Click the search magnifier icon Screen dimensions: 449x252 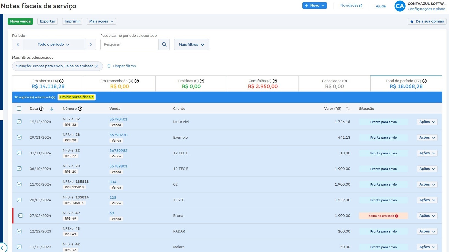(x=164, y=44)
